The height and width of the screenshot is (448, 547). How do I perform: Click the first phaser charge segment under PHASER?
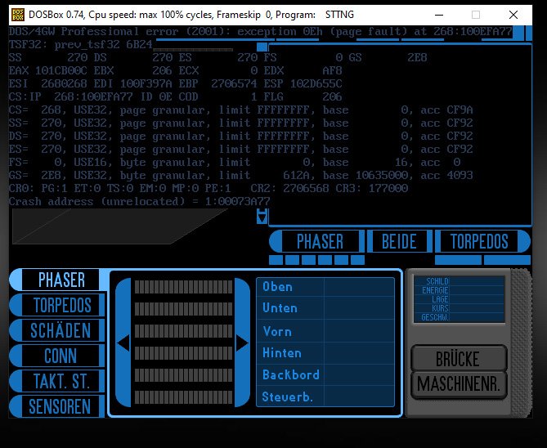tap(276, 260)
